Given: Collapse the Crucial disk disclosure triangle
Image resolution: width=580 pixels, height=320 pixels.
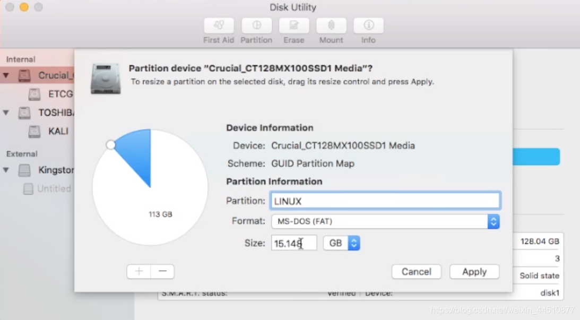Looking at the screenshot, I should coord(6,75).
